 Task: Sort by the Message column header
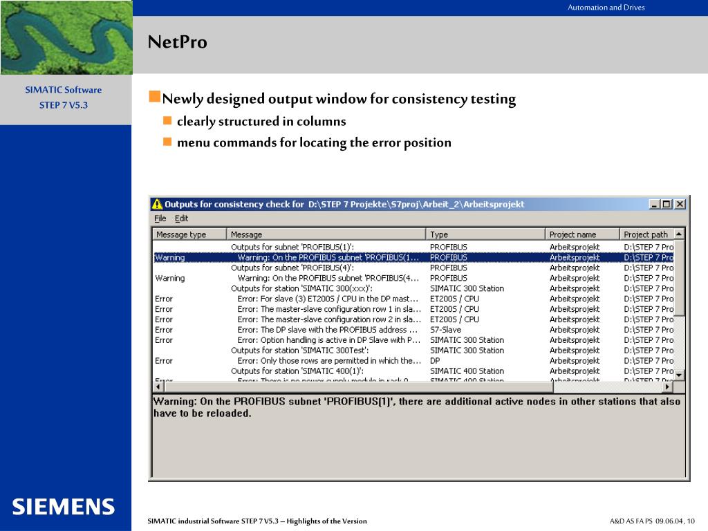(x=326, y=234)
